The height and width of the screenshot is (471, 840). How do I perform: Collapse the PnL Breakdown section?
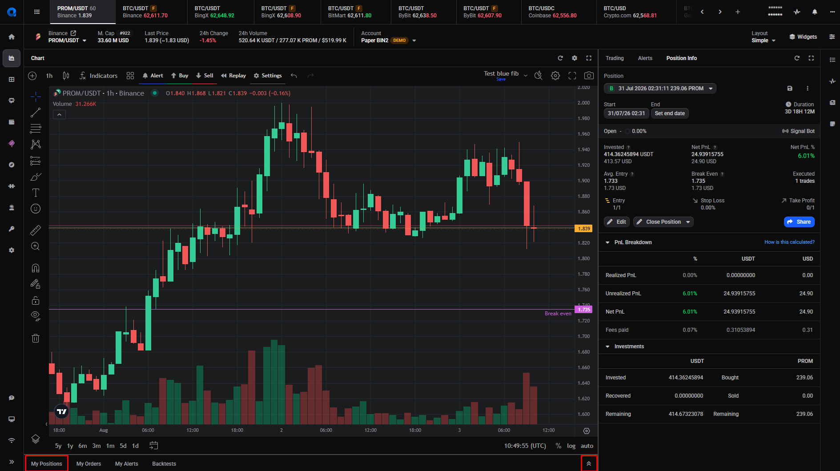(x=607, y=242)
